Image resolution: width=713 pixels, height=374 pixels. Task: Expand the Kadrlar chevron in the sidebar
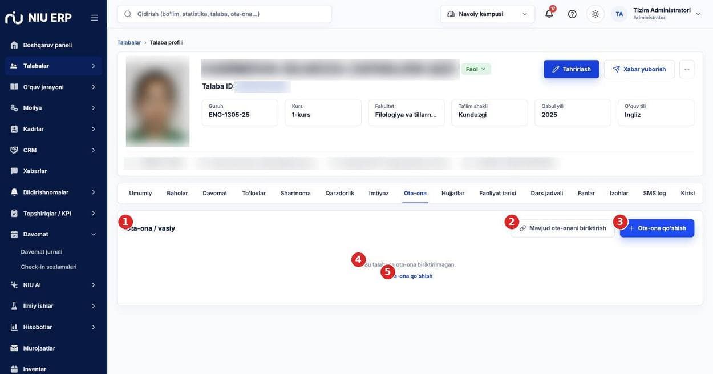pyautogui.click(x=94, y=129)
